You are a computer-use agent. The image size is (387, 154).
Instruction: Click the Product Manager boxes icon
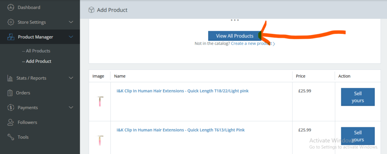(11, 37)
